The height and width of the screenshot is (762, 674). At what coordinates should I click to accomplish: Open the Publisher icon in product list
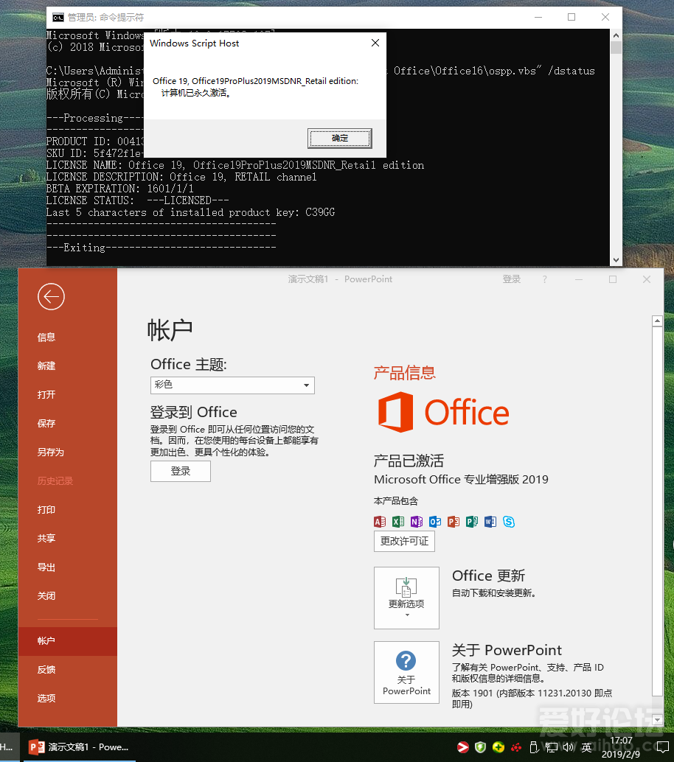click(x=471, y=522)
